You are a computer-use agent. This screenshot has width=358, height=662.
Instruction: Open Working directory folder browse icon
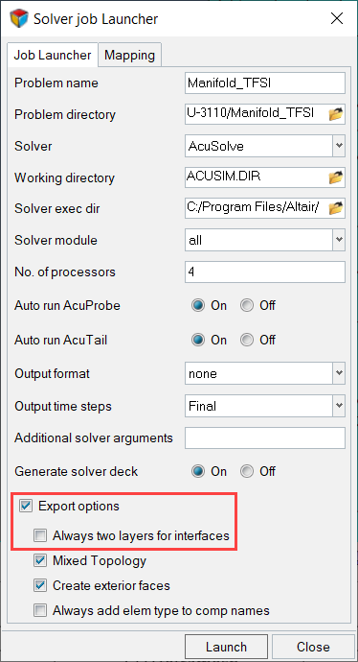coord(336,177)
